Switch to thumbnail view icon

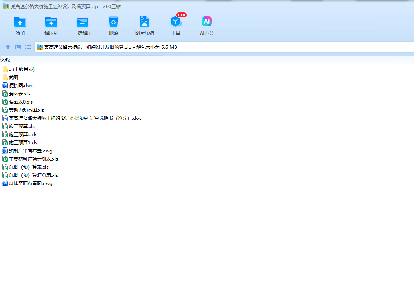point(18,47)
